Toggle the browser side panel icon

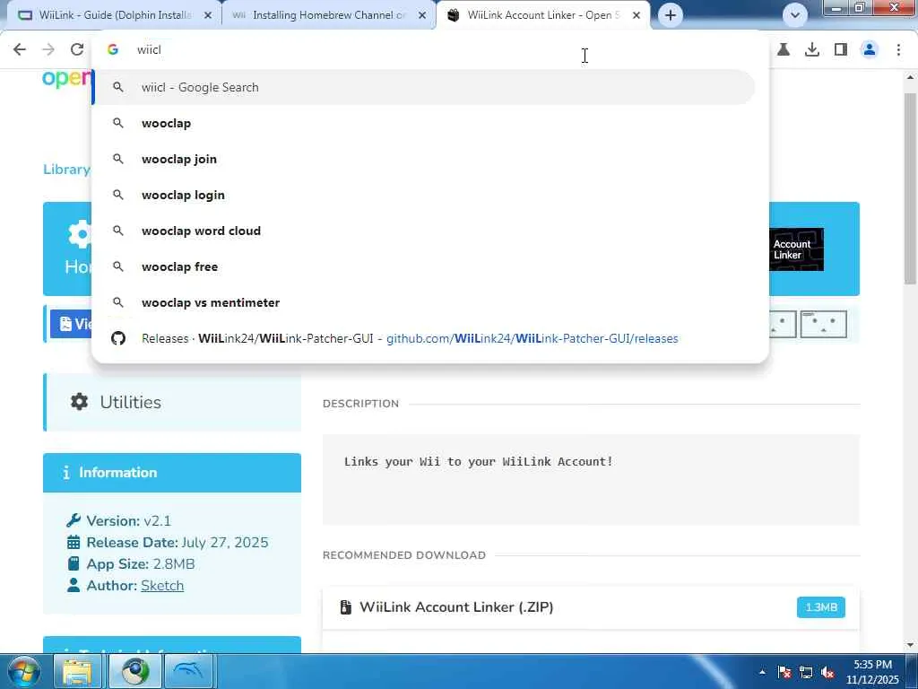pyautogui.click(x=840, y=50)
